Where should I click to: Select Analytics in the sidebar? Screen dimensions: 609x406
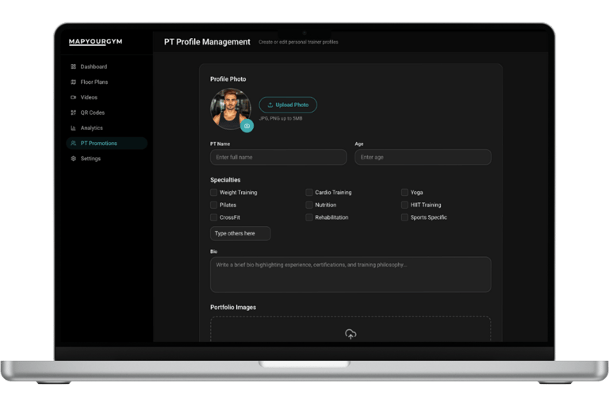(x=106, y=128)
